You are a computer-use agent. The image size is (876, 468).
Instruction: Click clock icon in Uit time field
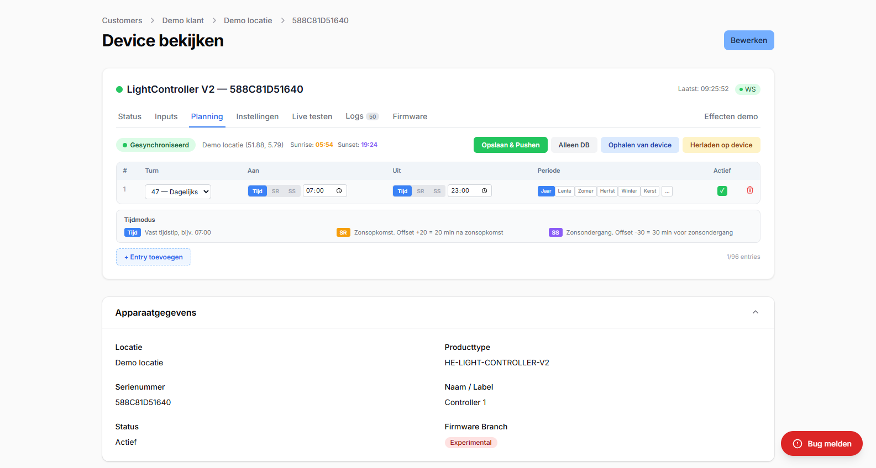click(x=484, y=191)
